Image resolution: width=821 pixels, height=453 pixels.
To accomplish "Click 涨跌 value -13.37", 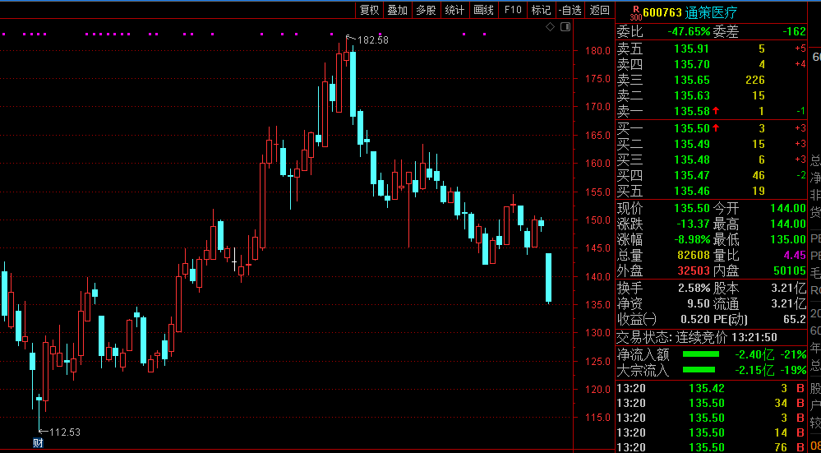I will pyautogui.click(x=692, y=224).
